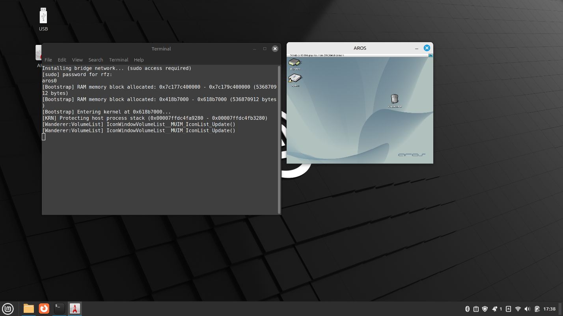Click the Terminal title bar text
This screenshot has width=563, height=316.
[x=161, y=49]
